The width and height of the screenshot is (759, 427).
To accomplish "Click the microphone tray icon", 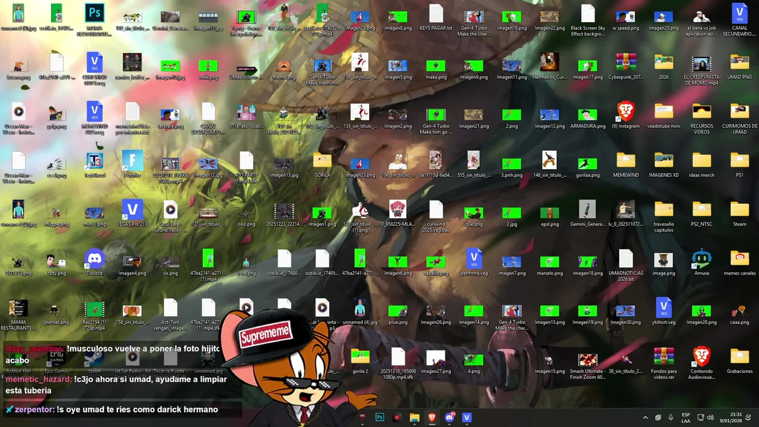I will 671,418.
